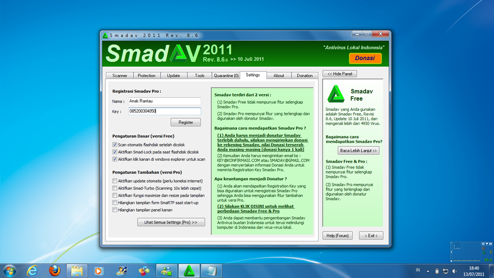The height and width of the screenshot is (278, 494).
Task: Click the Nama field containing Anak Rantau
Action: pos(165,101)
